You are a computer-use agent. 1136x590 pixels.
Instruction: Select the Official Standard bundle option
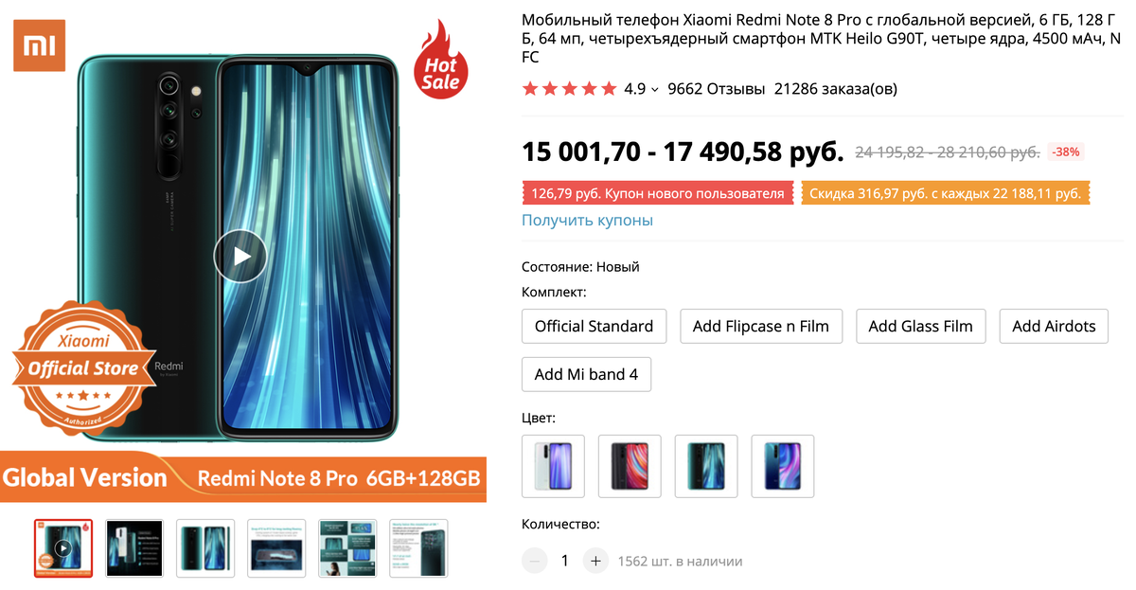[594, 326]
